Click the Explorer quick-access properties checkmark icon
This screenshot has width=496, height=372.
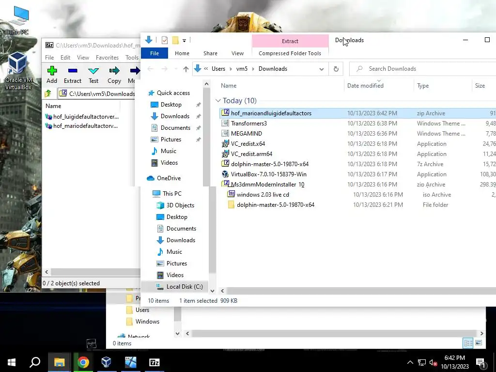[165, 40]
